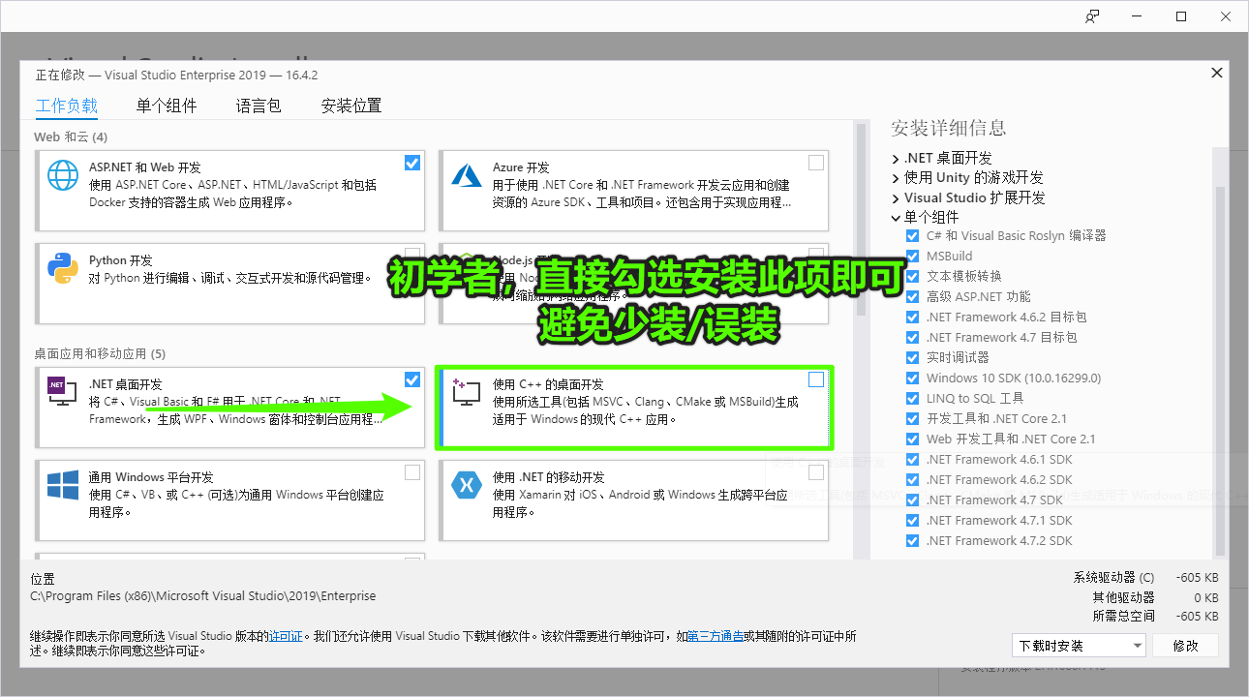The height and width of the screenshot is (697, 1249).
Task: Uncheck .NET Framework 4.6.2 SDK
Action: coord(912,480)
